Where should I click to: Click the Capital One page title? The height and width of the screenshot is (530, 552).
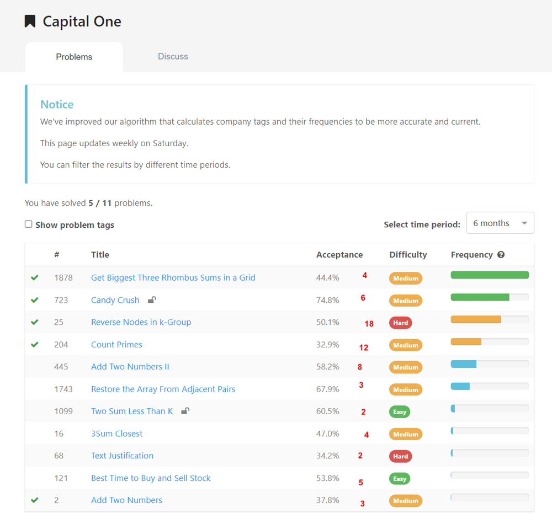(82, 22)
